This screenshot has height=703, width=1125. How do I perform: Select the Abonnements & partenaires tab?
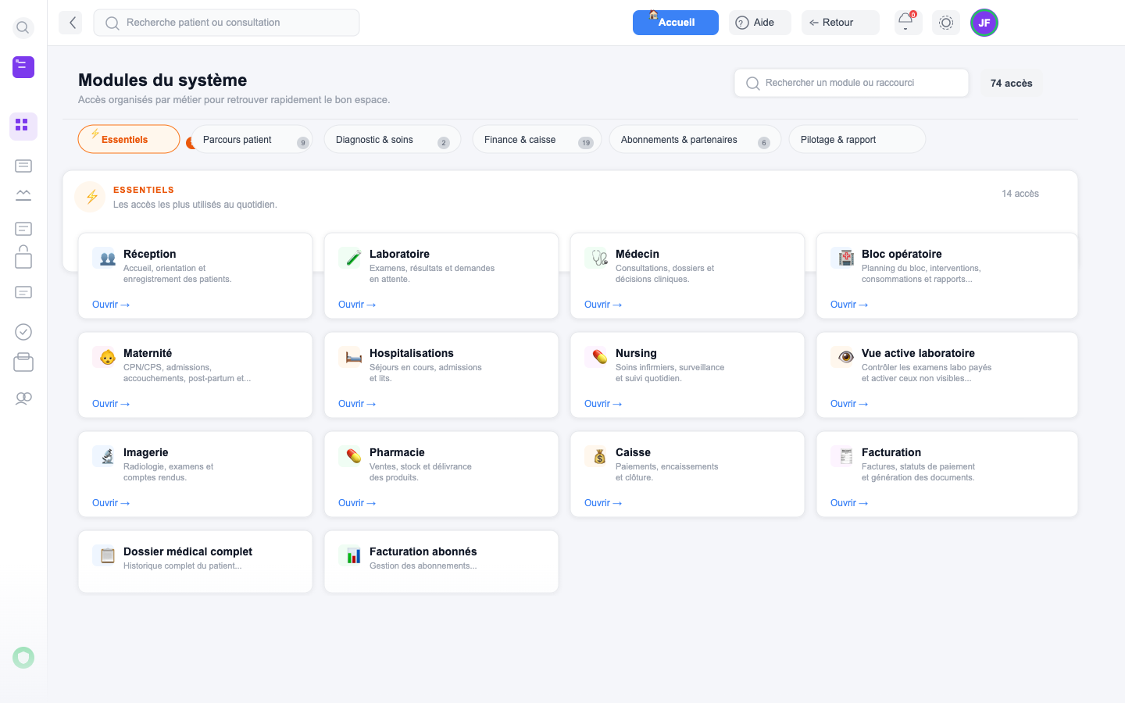pyautogui.click(x=695, y=139)
